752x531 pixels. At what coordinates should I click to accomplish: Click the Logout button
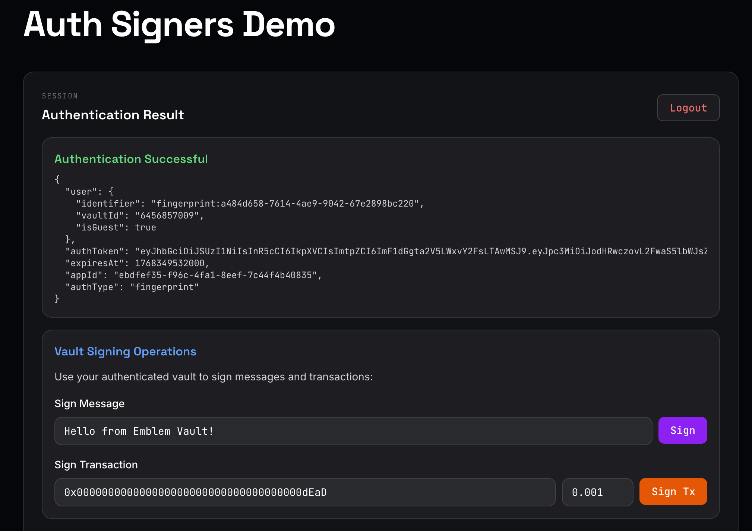pos(688,108)
